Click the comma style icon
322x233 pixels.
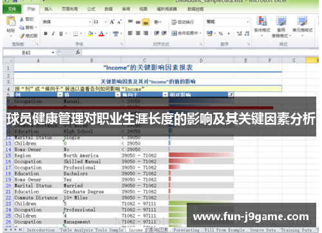tap(229, 33)
